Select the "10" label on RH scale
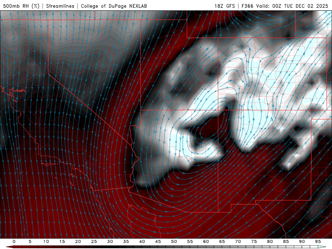Screen dimensions: 332x249 [x=46, y=242]
